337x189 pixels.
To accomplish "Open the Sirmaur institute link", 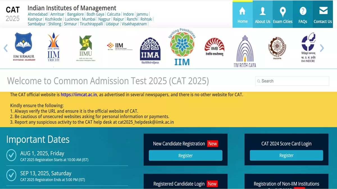I will (70, 24).
